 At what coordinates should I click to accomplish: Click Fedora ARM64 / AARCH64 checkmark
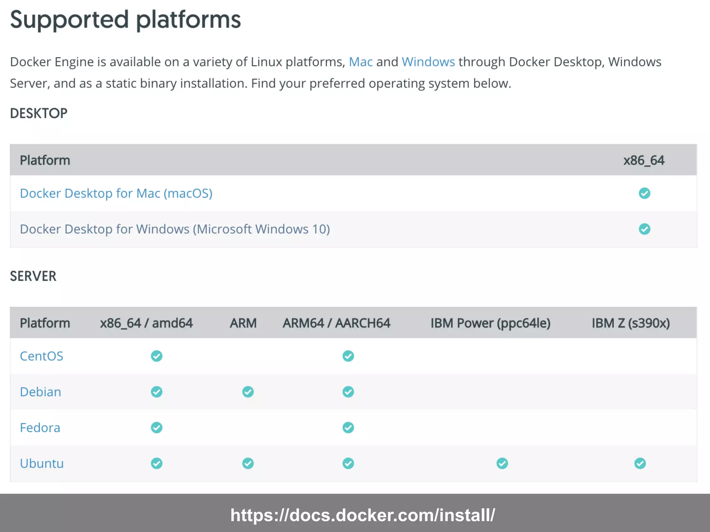tap(348, 428)
